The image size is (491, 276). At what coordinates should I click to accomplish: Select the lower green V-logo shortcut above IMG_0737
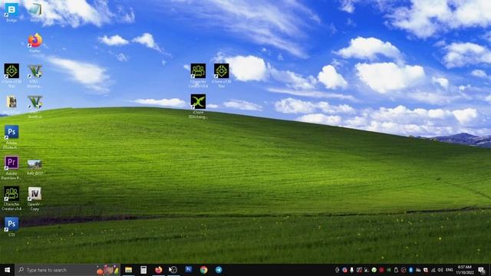pyautogui.click(x=35, y=106)
